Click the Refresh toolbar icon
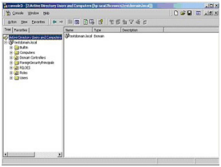This screenshot has width=221, height=167. point(85,22)
